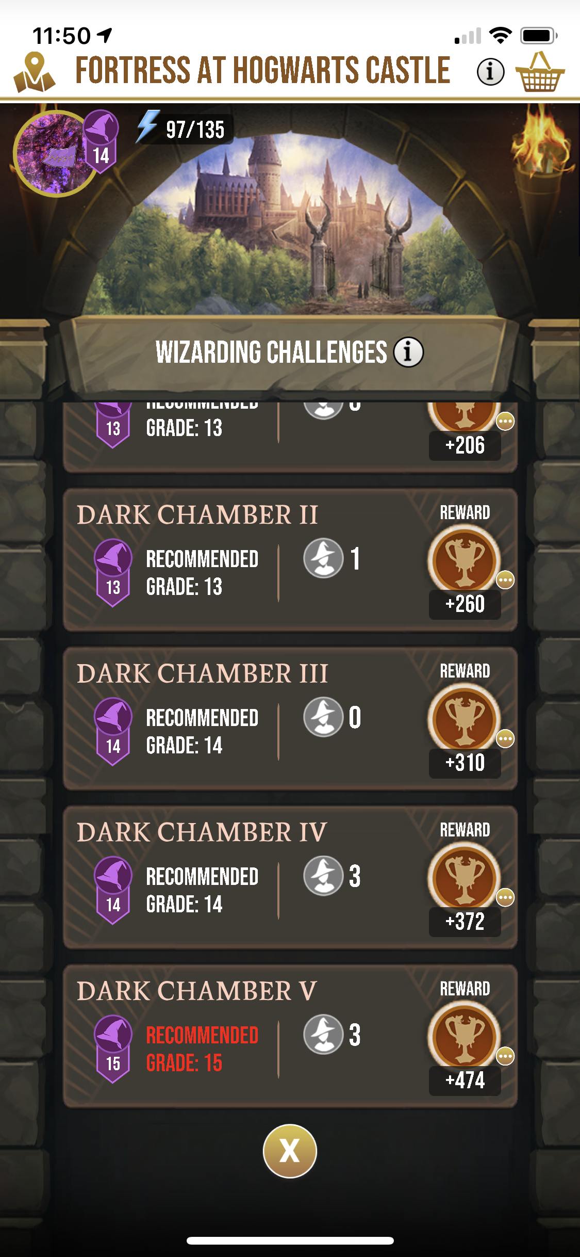580x1257 pixels.
Task: Open the player profile portrait
Action: pyautogui.click(x=55, y=153)
